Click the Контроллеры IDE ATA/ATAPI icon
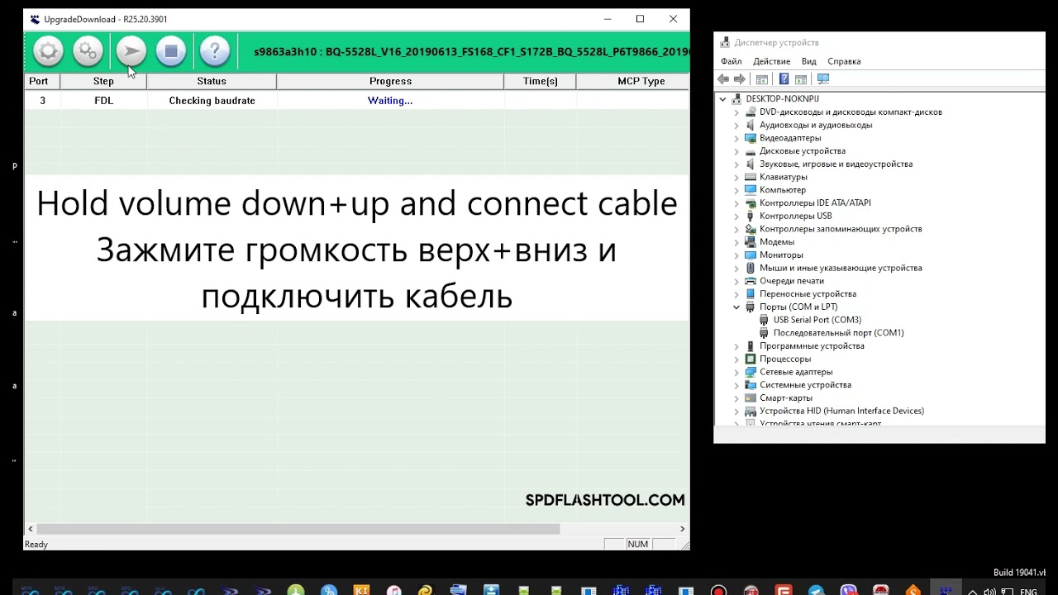Viewport: 1058px width, 595px height. click(751, 203)
